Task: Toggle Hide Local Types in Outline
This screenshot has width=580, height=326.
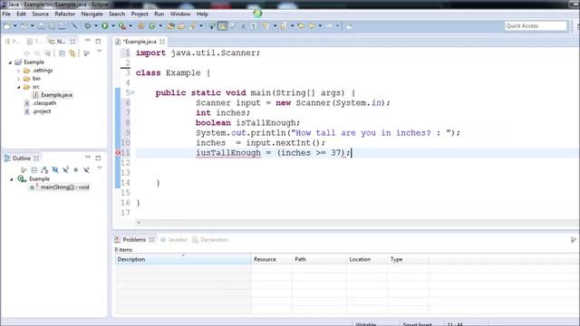Action: tap(86, 170)
